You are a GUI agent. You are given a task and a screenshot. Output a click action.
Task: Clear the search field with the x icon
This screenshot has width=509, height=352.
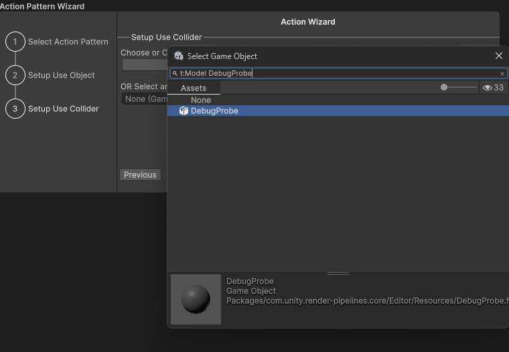tap(502, 74)
